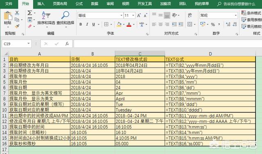Switch to the Insert (插入) tab

pyautogui.click(x=41, y=4)
